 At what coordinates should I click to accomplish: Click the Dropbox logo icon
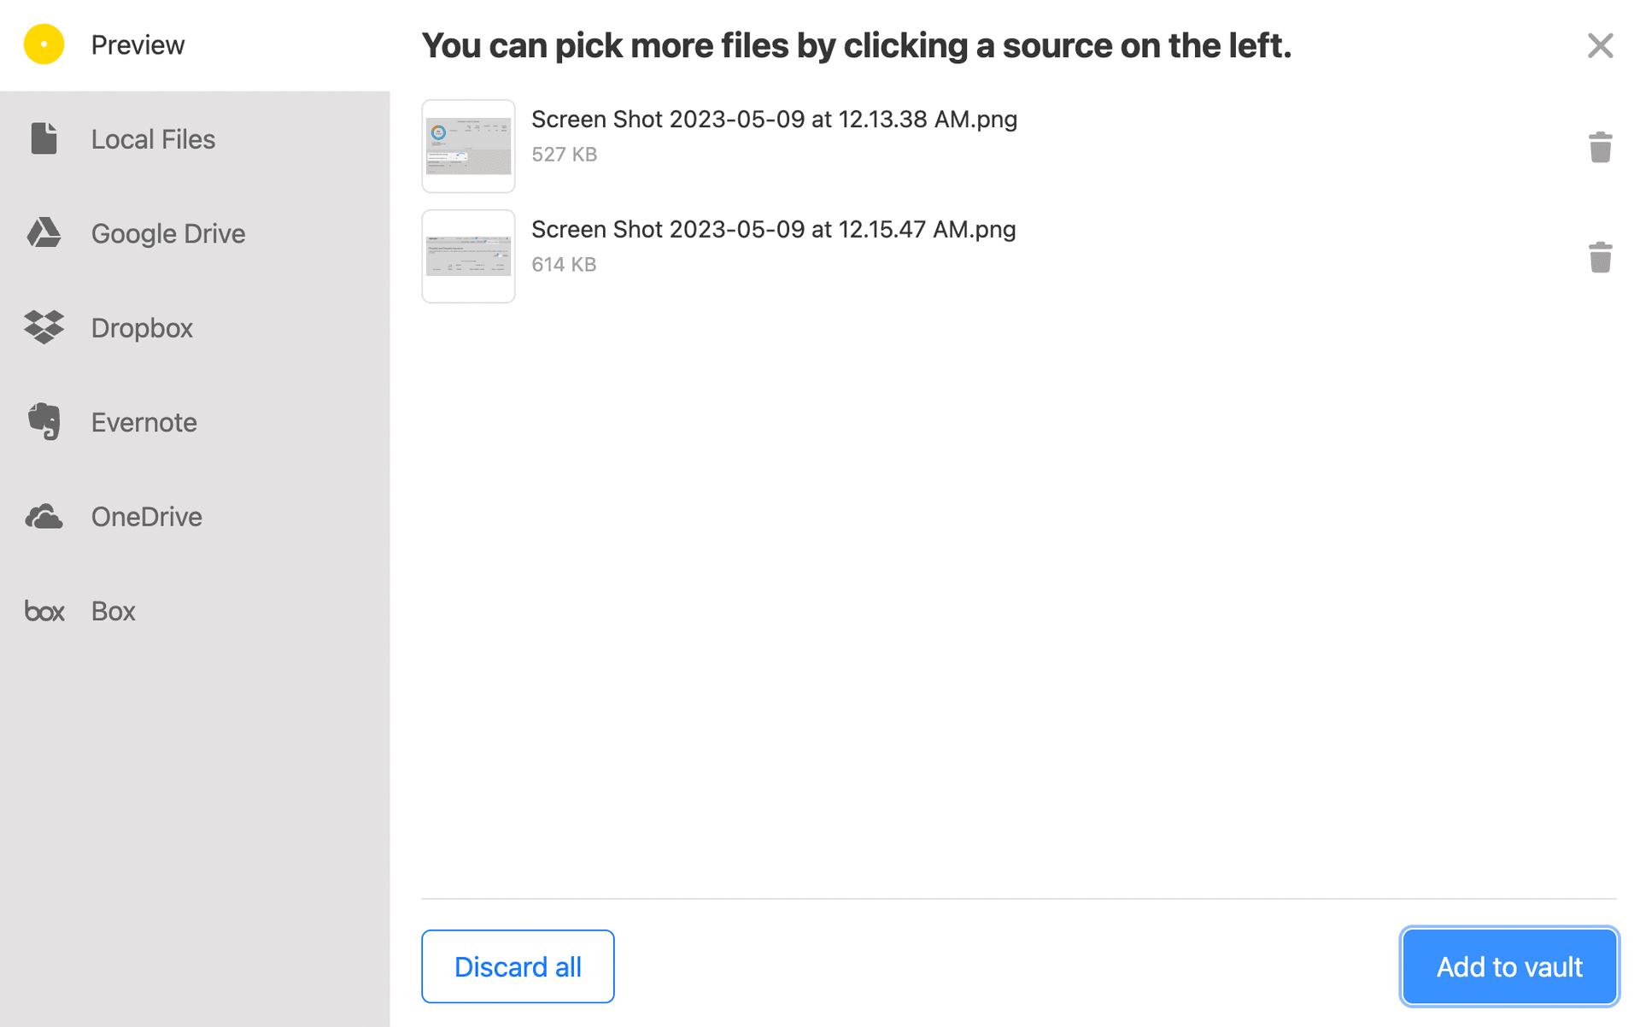tap(44, 327)
